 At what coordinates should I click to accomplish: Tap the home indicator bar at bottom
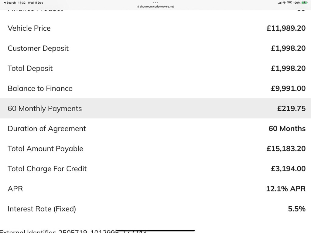click(x=155, y=231)
